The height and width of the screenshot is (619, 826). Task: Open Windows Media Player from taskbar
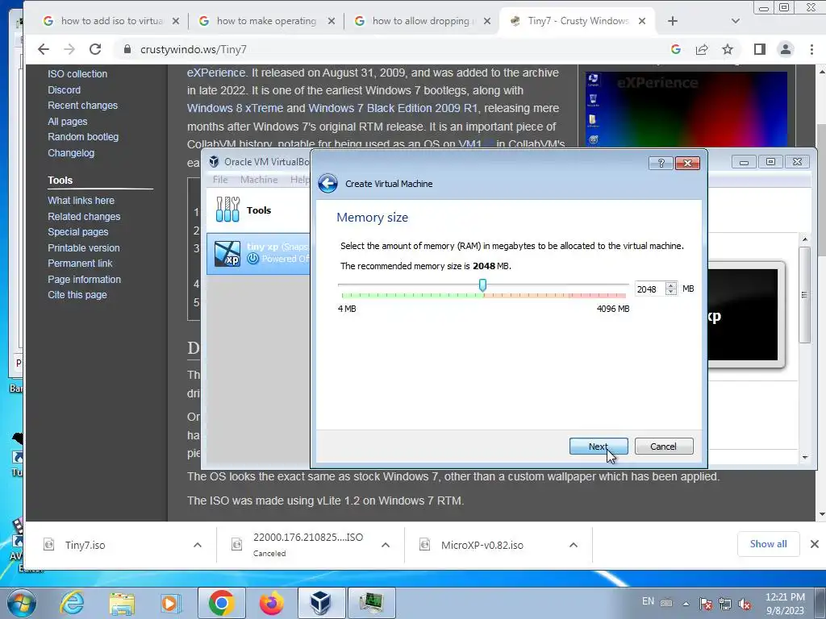[x=170, y=603]
